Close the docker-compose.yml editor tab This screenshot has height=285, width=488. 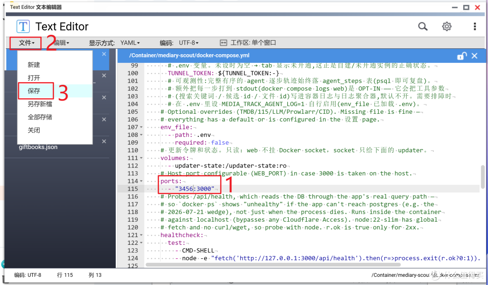coord(474,56)
